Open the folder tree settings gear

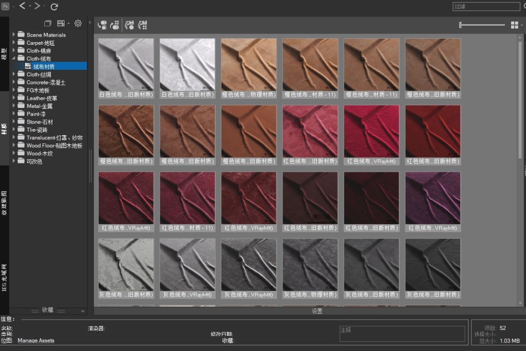(x=78, y=23)
